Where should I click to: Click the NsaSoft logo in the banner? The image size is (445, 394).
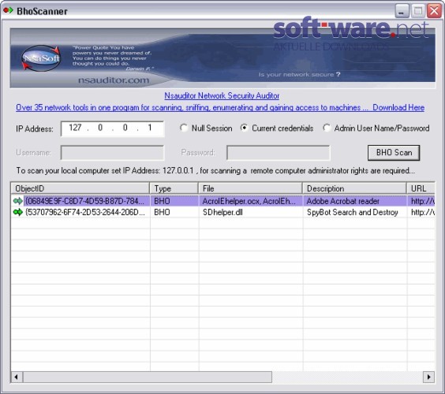pos(41,58)
